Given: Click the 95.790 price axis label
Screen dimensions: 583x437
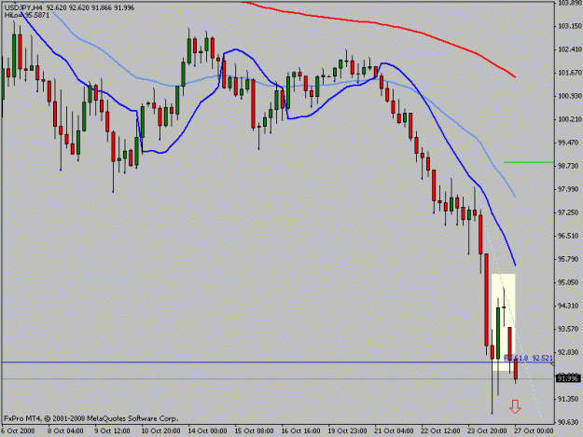Looking at the screenshot, I should tap(569, 259).
